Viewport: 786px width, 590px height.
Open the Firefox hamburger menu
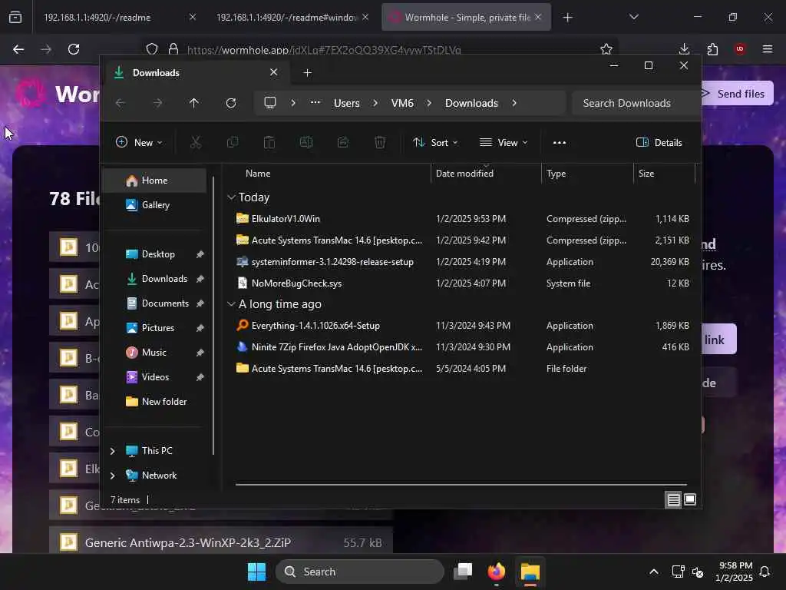pyautogui.click(x=768, y=49)
